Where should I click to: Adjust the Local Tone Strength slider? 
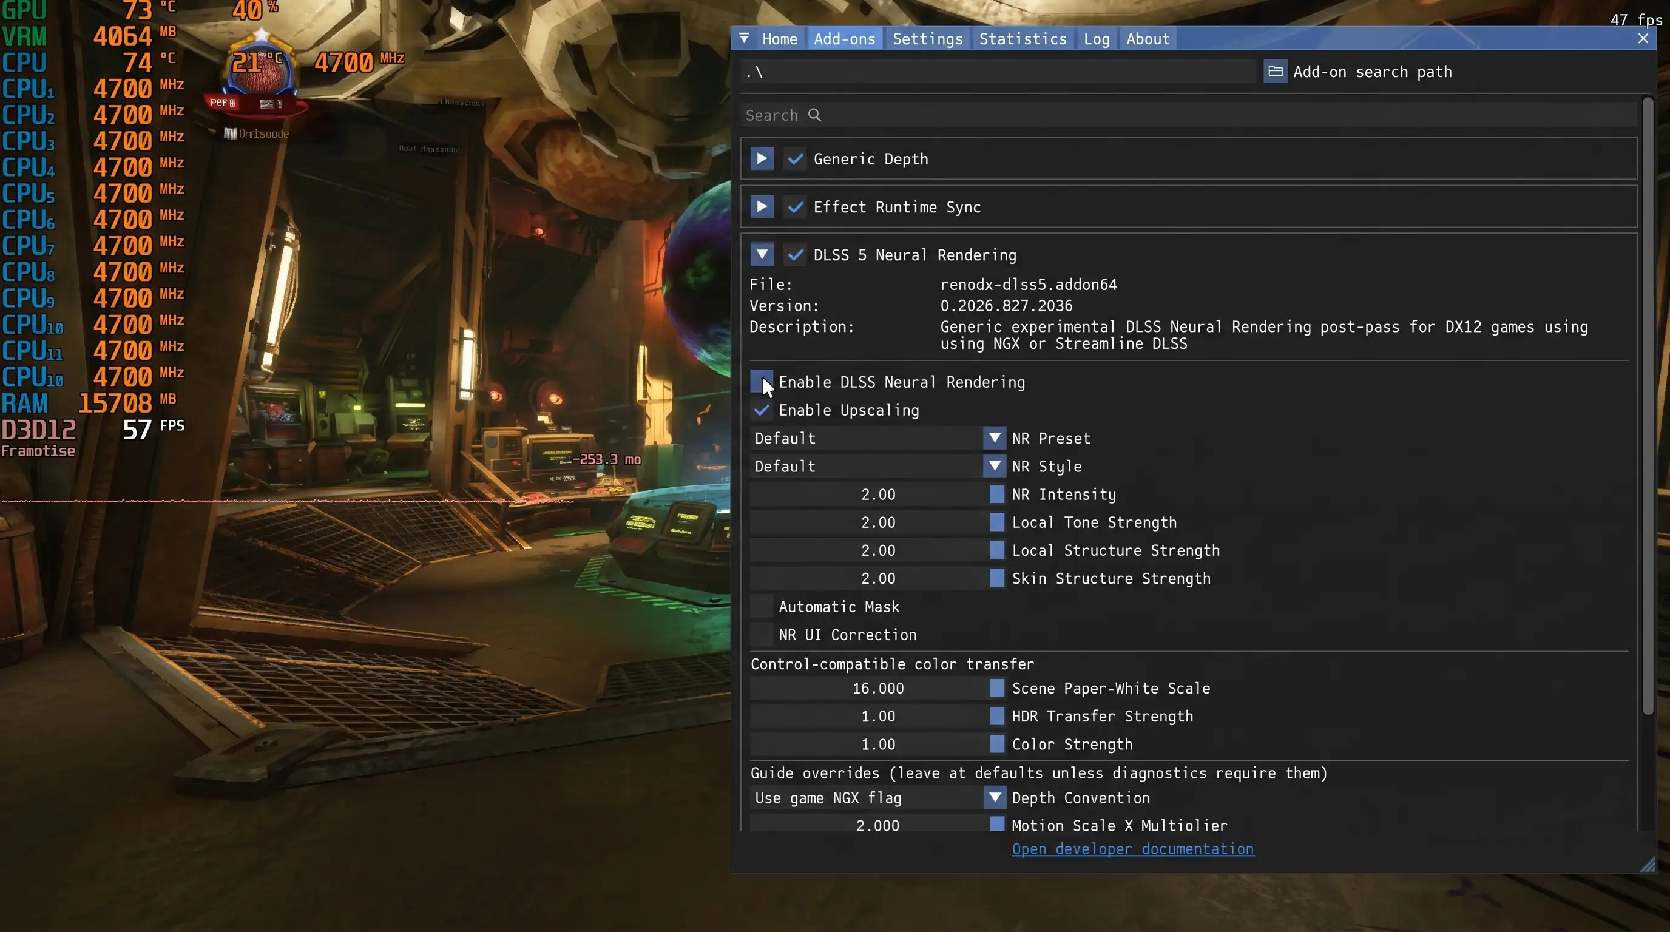coord(878,522)
